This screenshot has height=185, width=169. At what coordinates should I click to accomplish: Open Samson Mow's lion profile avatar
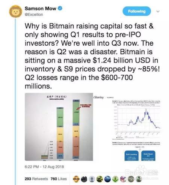(x=16, y=12)
